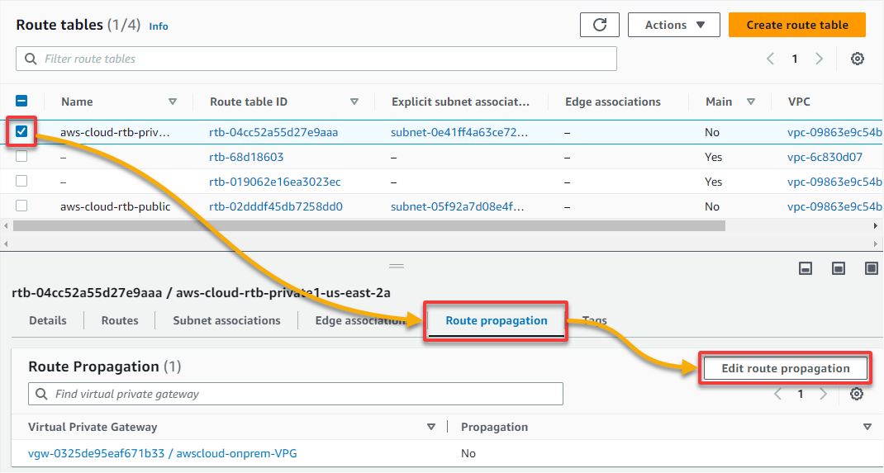Open route tables preferences gear
Screen dimensions: 884x473
tap(858, 59)
